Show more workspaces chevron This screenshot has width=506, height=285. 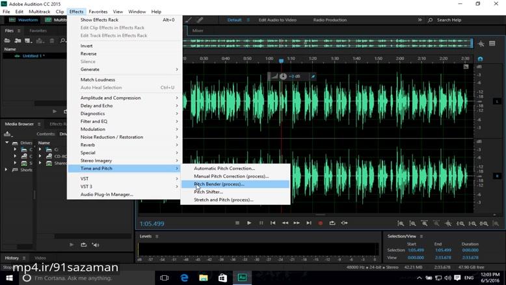(419, 20)
